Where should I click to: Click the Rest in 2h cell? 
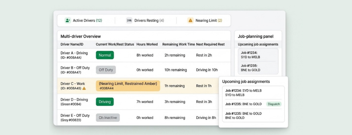(x=204, y=55)
